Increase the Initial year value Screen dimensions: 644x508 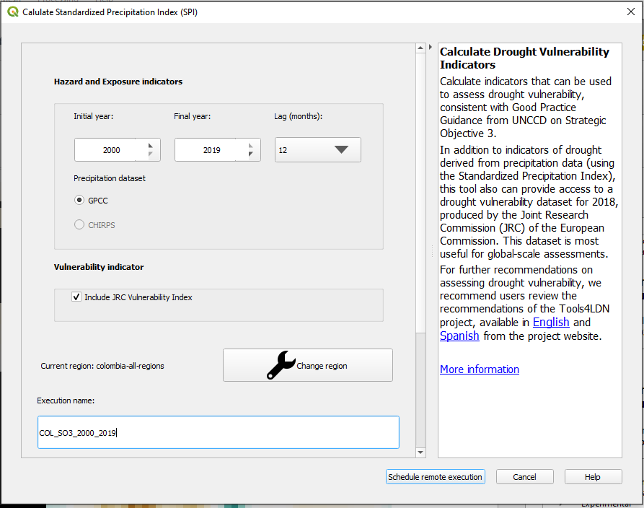(151, 146)
